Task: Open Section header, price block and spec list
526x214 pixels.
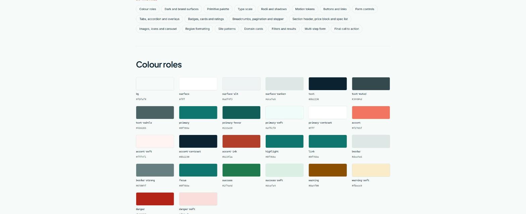Action: click(x=320, y=19)
